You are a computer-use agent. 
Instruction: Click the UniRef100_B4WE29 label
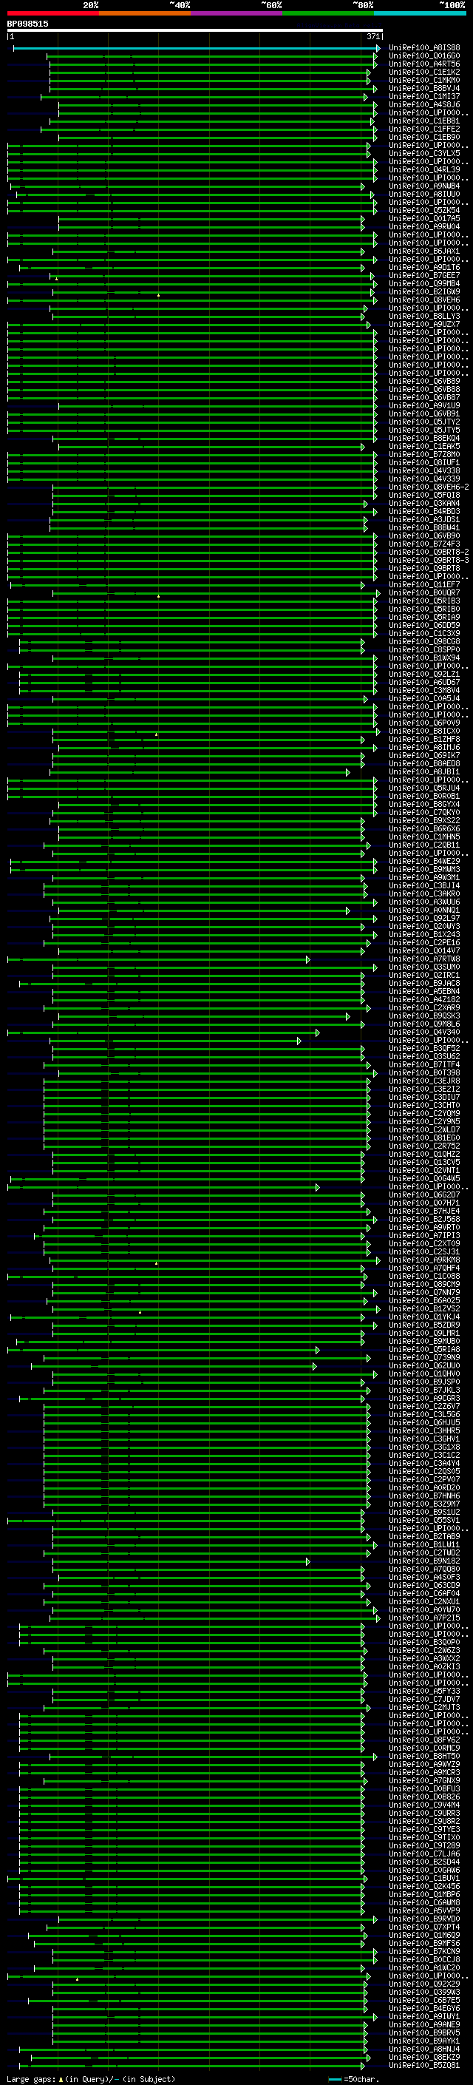[x=424, y=861]
